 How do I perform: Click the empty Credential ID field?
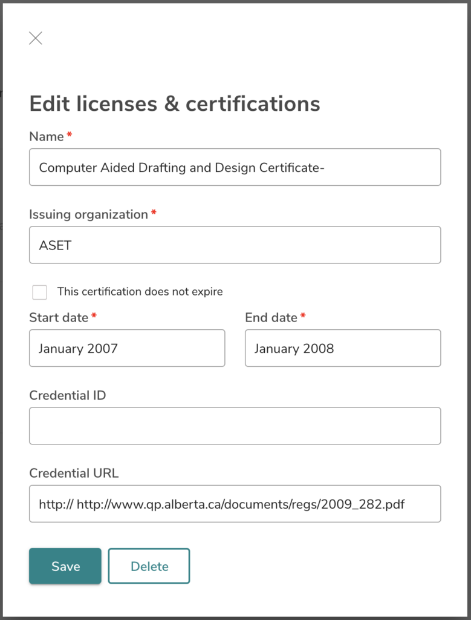(x=235, y=426)
